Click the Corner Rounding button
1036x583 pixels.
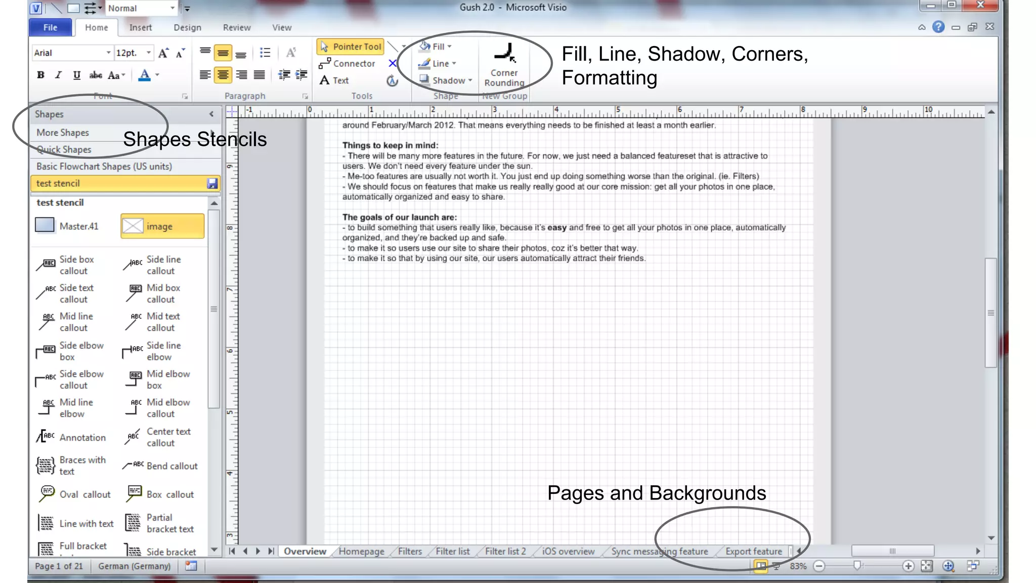pyautogui.click(x=504, y=64)
